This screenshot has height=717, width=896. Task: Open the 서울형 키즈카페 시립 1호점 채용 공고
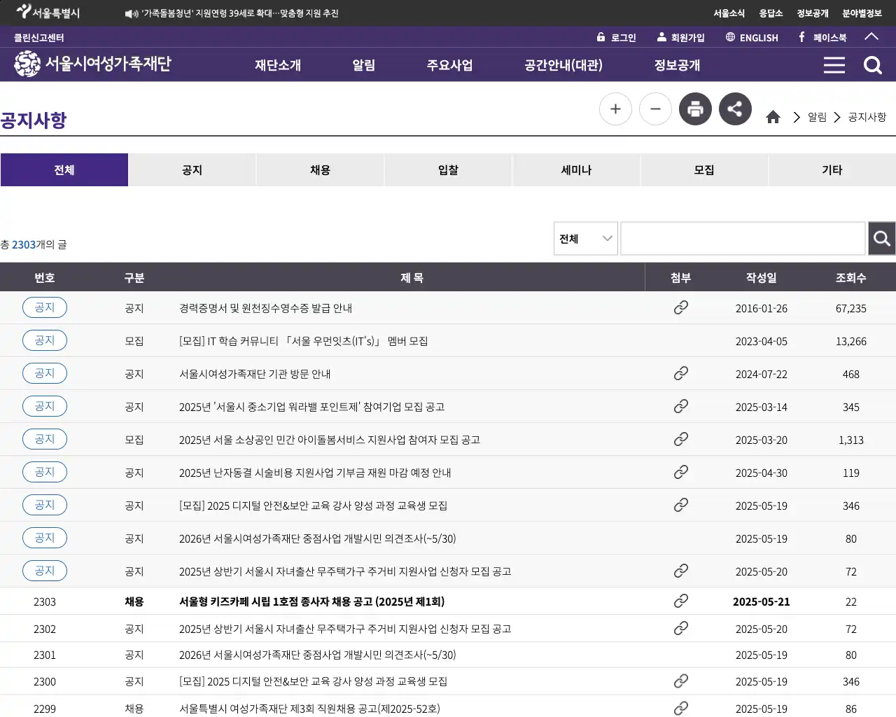click(x=313, y=601)
